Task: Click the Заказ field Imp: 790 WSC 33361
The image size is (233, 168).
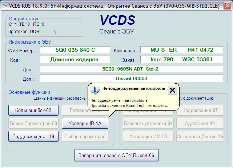Action: 182,59
